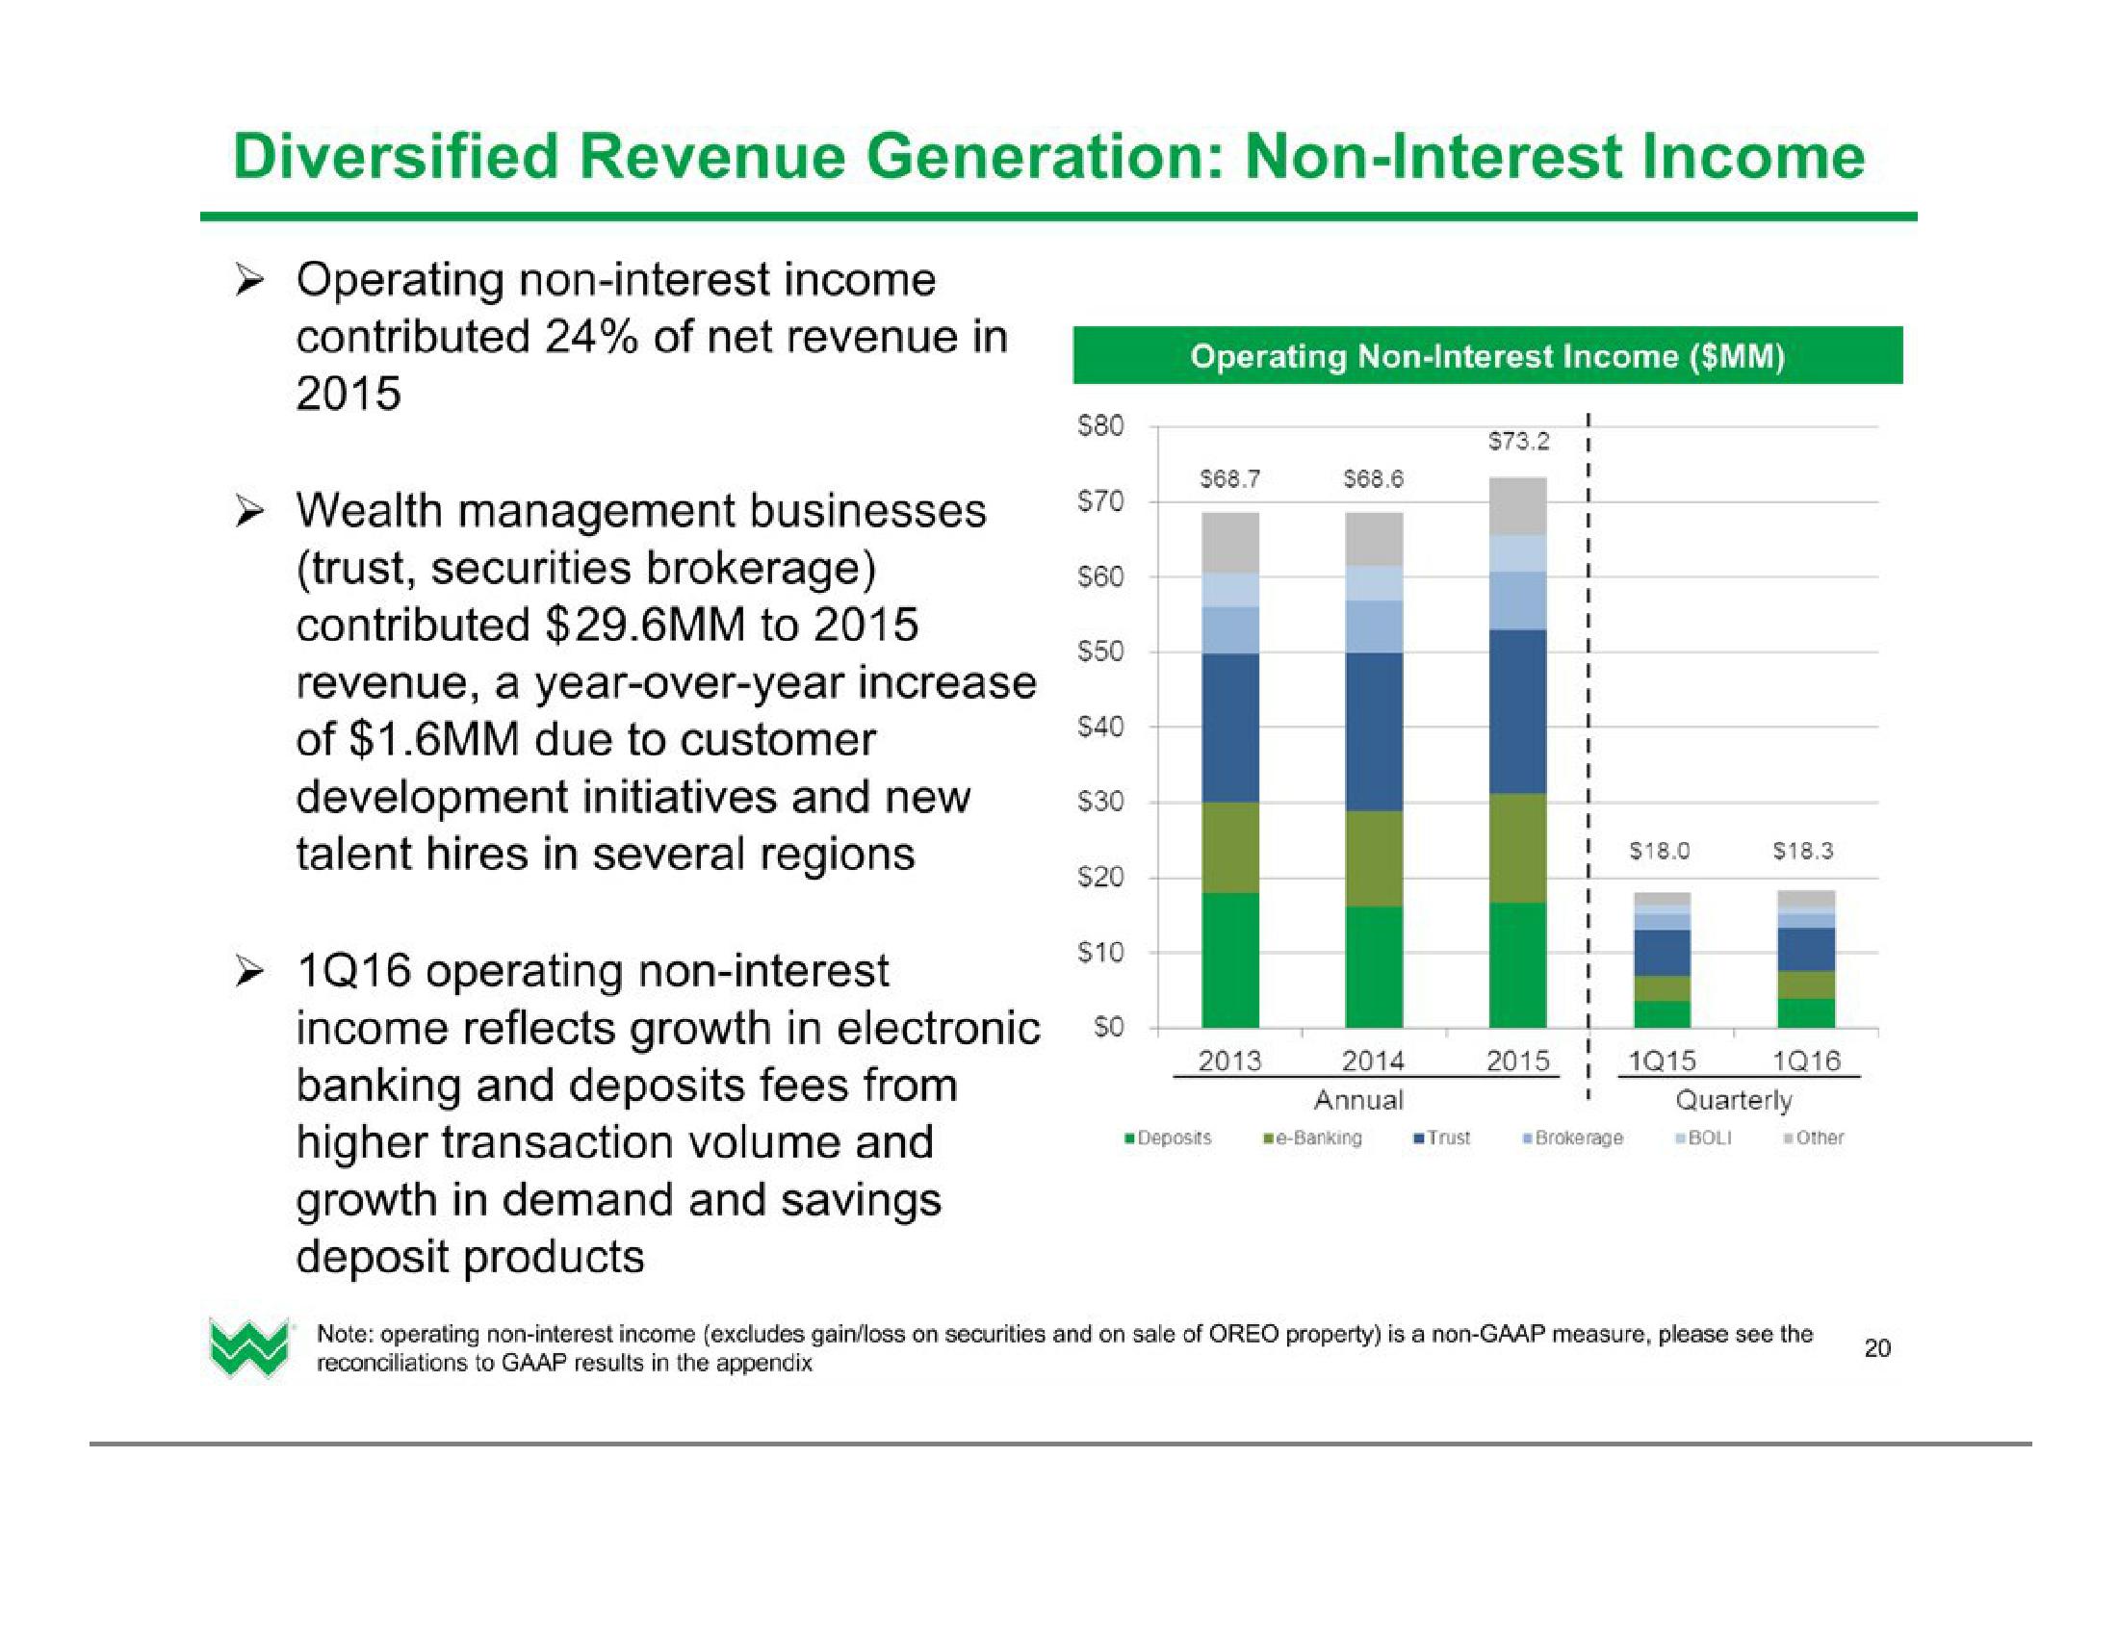The height and width of the screenshot is (1636, 2118).
Task: Click the 2013 stacked bar
Action: (x=1229, y=770)
